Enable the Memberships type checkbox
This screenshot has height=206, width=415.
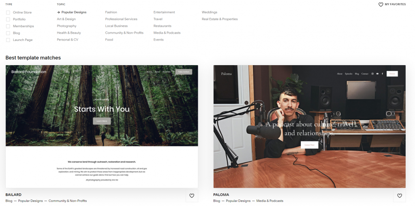click(8, 26)
